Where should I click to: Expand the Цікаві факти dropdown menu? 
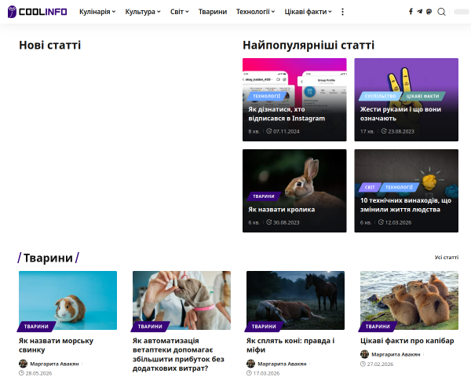click(x=308, y=12)
